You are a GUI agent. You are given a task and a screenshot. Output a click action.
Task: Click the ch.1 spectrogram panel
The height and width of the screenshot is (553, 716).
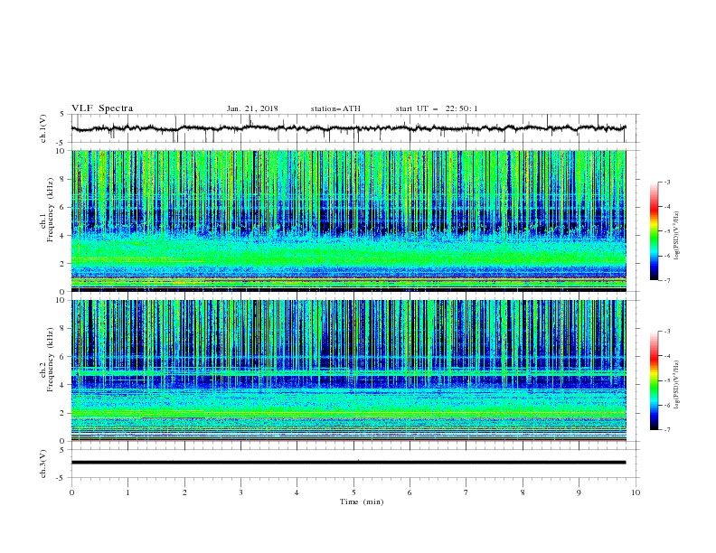[x=349, y=220]
